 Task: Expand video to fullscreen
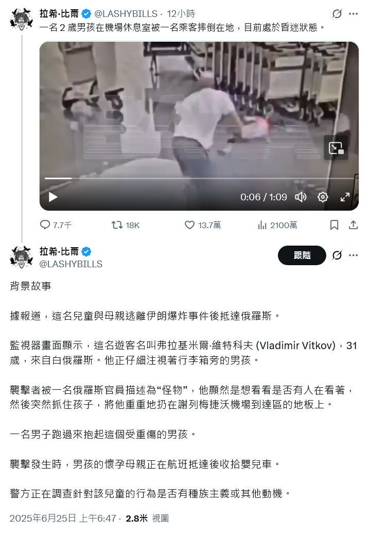coord(345,197)
